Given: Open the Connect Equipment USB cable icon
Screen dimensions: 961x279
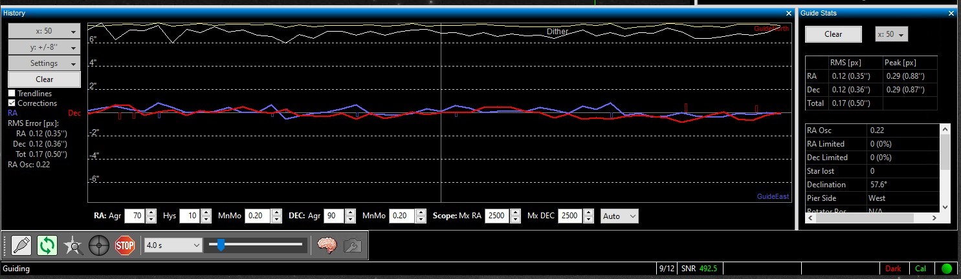Looking at the screenshot, I should [x=21, y=245].
